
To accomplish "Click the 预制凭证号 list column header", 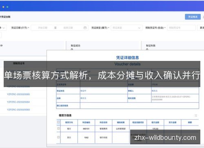I will (19, 63).
